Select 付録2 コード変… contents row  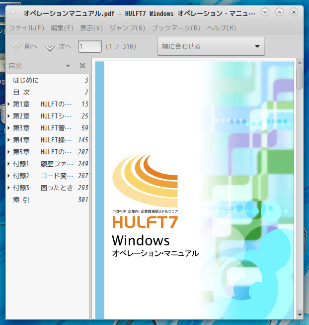(48, 176)
